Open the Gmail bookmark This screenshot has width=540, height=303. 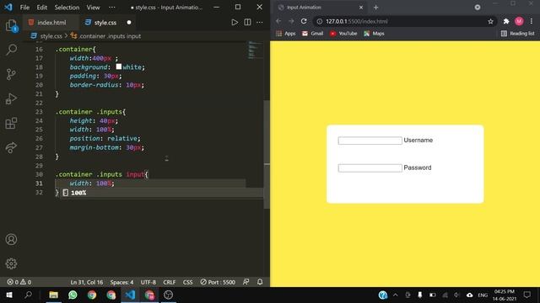[313, 34]
